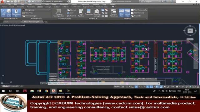The width and height of the screenshot is (200, 112).
Task: Open the Interface panel dialog launcher arrow
Action: (x=147, y=19)
